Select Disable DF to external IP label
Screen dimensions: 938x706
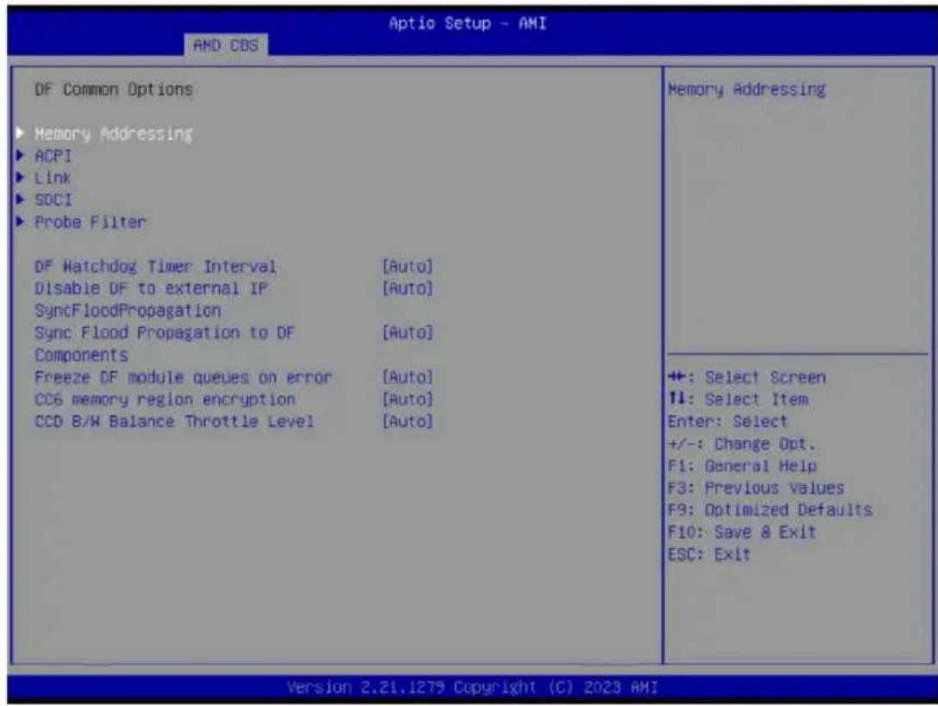(151, 299)
